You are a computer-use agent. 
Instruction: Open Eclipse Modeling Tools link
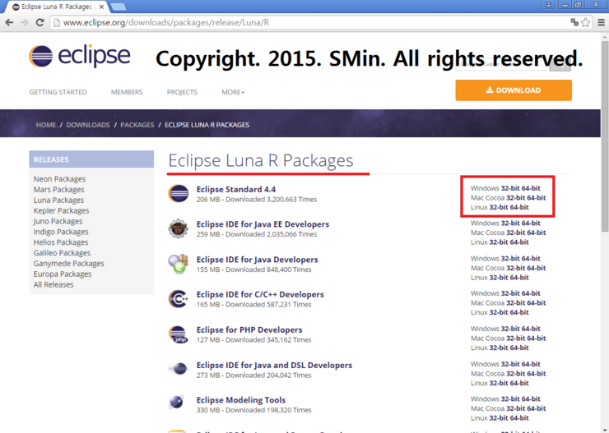241,399
